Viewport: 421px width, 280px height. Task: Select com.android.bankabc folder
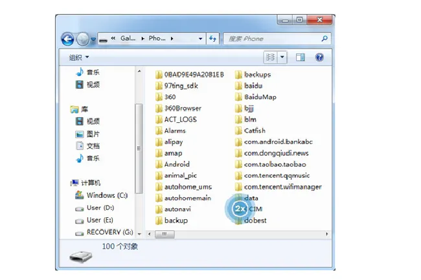274,142
